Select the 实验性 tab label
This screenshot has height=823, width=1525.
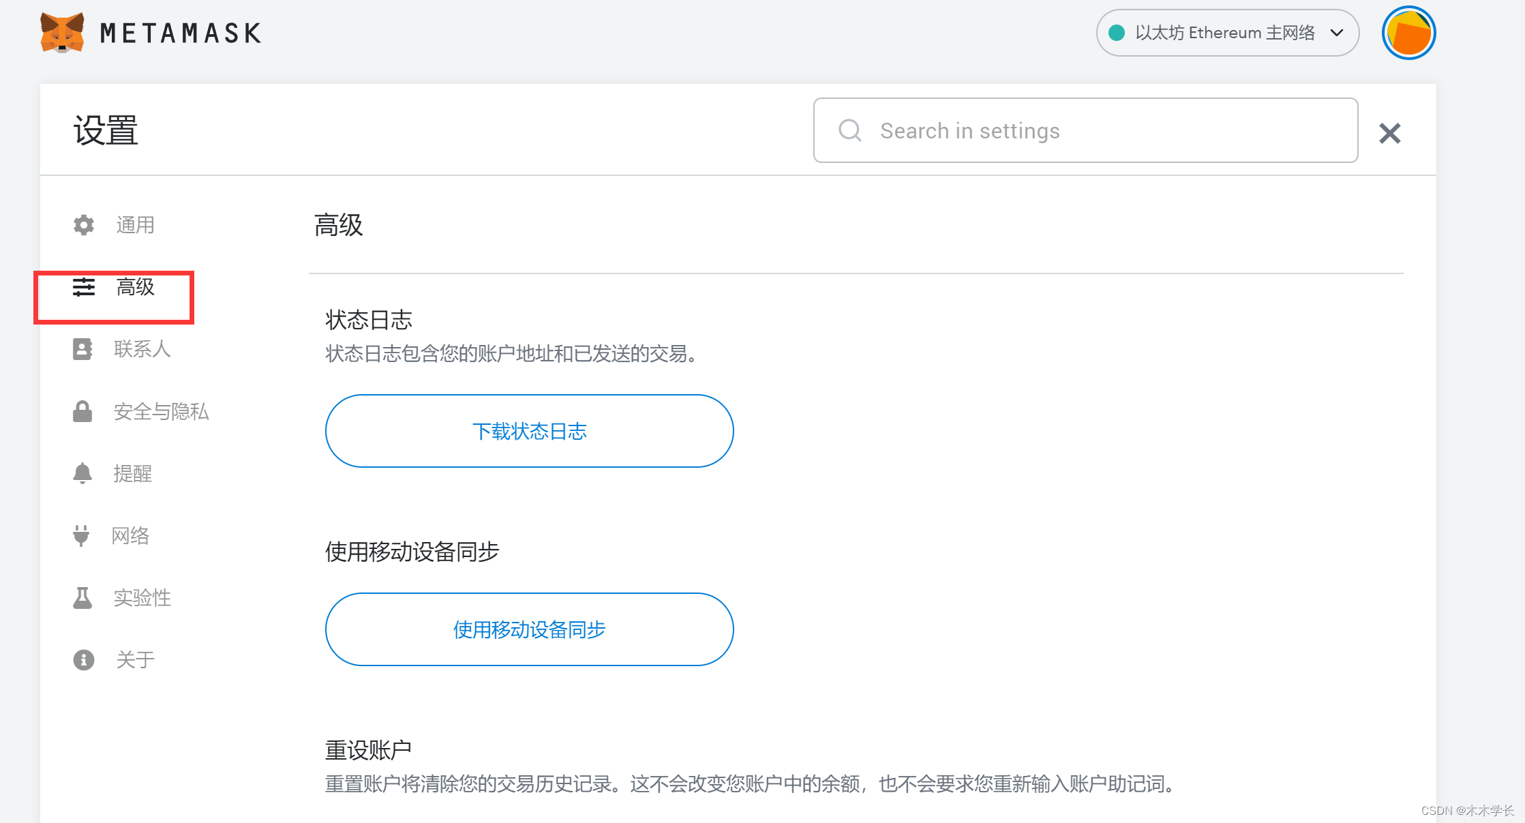pos(142,598)
